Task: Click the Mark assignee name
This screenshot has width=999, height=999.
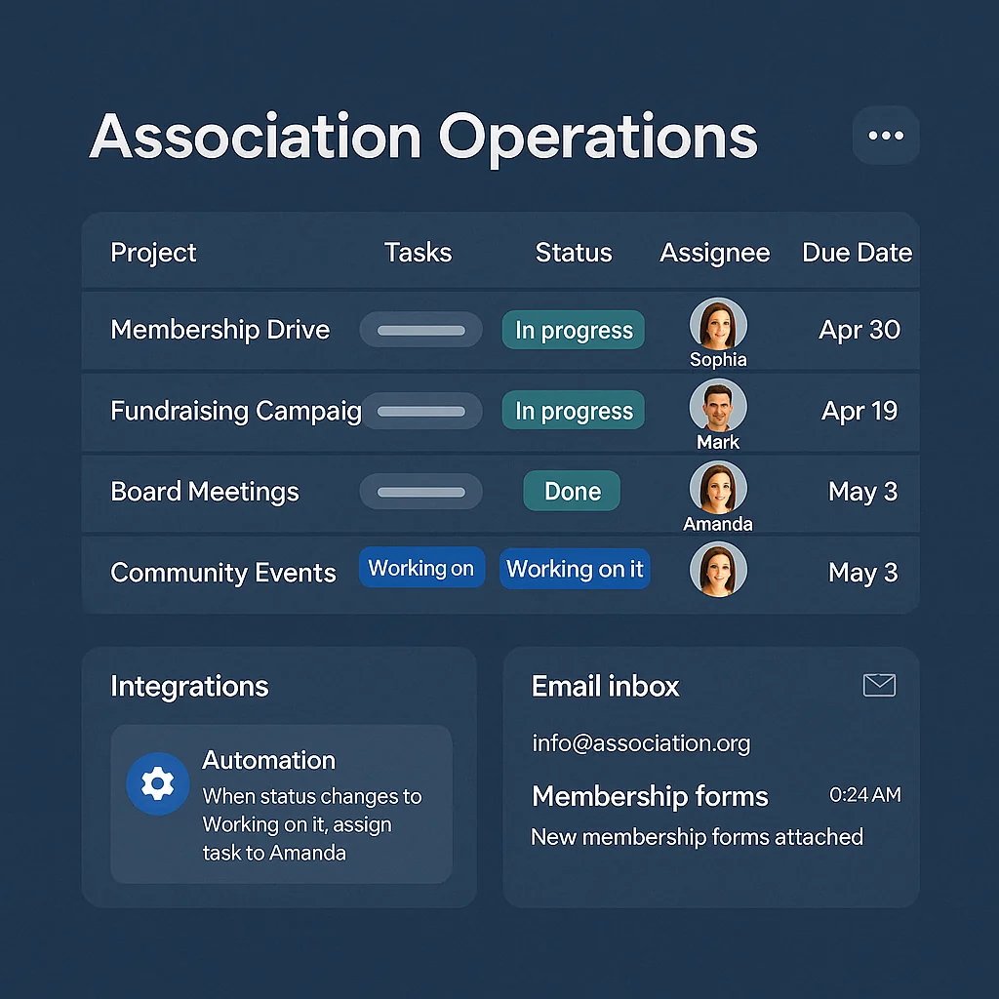Action: click(x=718, y=442)
